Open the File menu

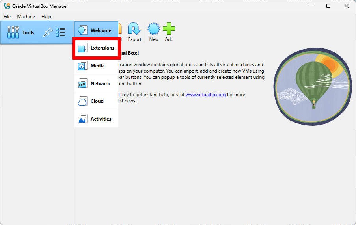[x=7, y=17]
